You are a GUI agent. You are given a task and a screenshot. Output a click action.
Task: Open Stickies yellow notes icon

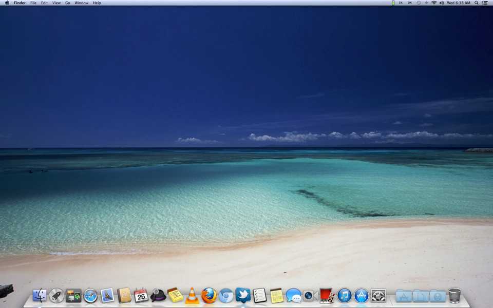click(175, 296)
